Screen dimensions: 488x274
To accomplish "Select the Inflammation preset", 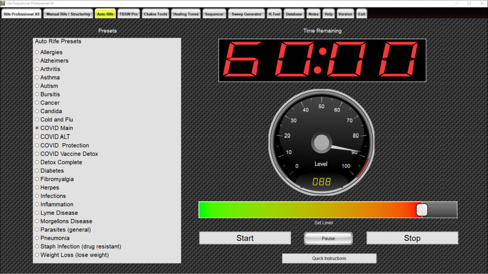I will pyautogui.click(x=54, y=204).
